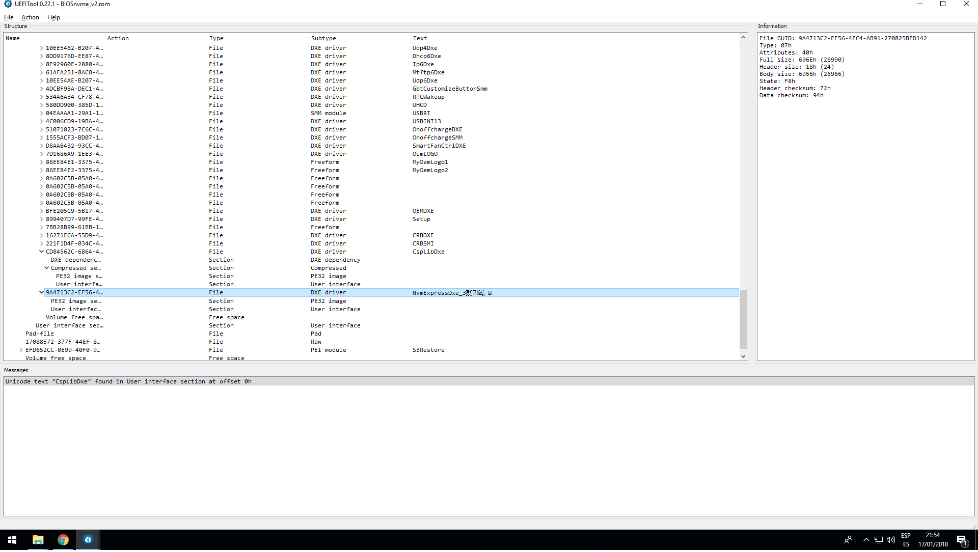The image size is (978, 552).
Task: Select the DXE dependency section under CspLibDxe
Action: click(x=371, y=260)
